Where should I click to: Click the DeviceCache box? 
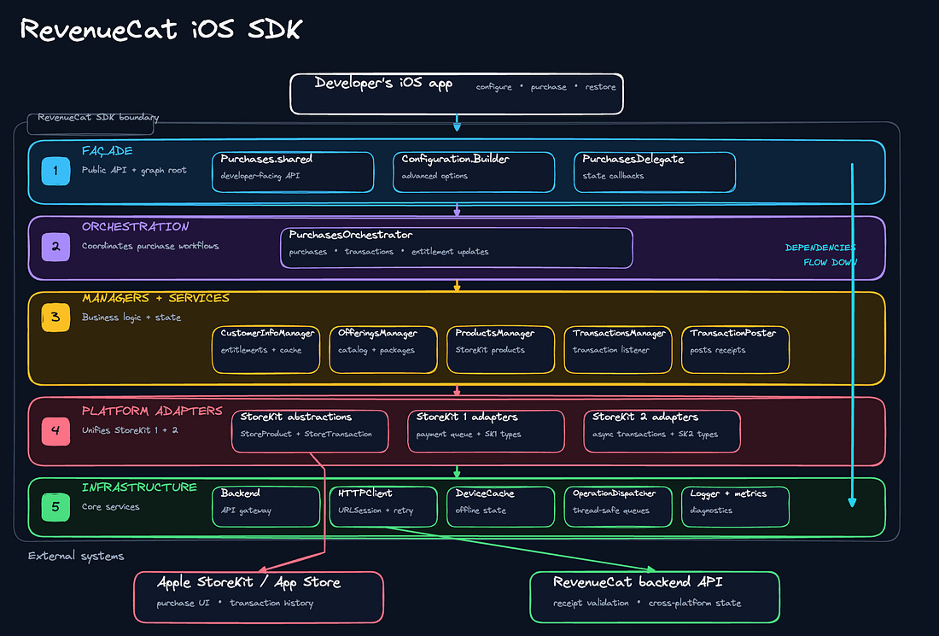click(500, 506)
